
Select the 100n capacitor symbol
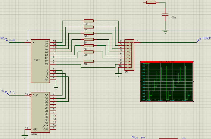tap(165, 15)
